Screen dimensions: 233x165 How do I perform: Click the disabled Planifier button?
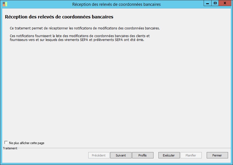pyautogui.click(x=191, y=155)
